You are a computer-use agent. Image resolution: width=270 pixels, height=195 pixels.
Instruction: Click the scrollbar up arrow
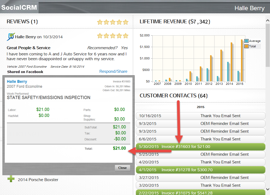click(x=268, y=20)
